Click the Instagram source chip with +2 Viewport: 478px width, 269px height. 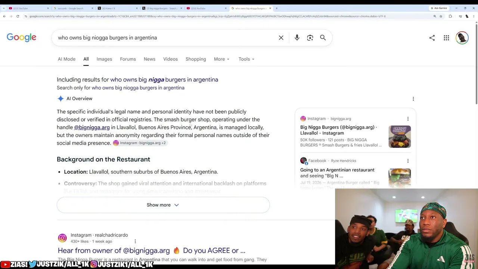(140, 143)
